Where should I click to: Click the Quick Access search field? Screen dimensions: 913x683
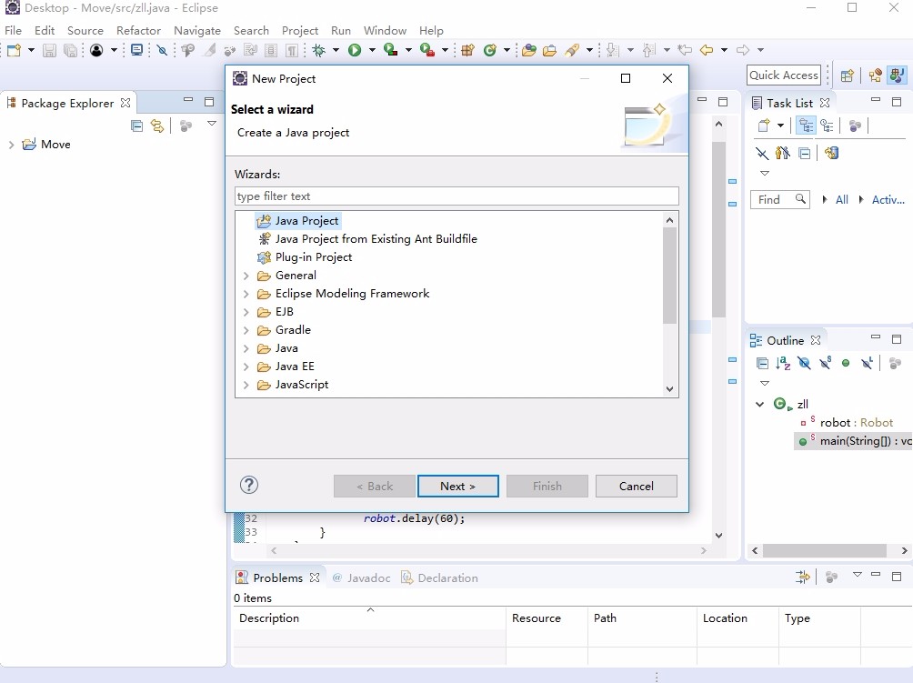pyautogui.click(x=784, y=75)
